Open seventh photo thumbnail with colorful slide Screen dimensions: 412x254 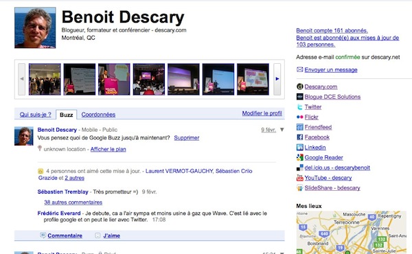pyautogui.click(x=253, y=79)
